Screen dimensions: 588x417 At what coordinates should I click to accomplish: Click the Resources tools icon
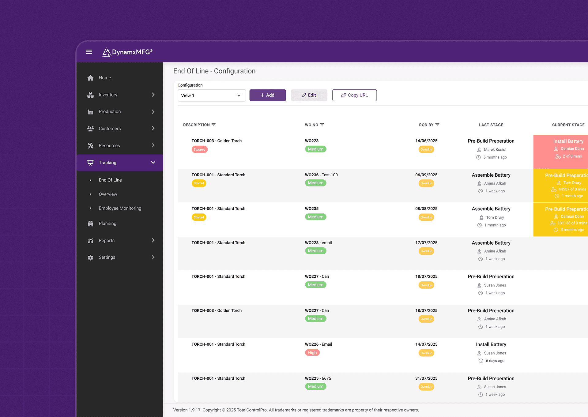click(x=90, y=145)
